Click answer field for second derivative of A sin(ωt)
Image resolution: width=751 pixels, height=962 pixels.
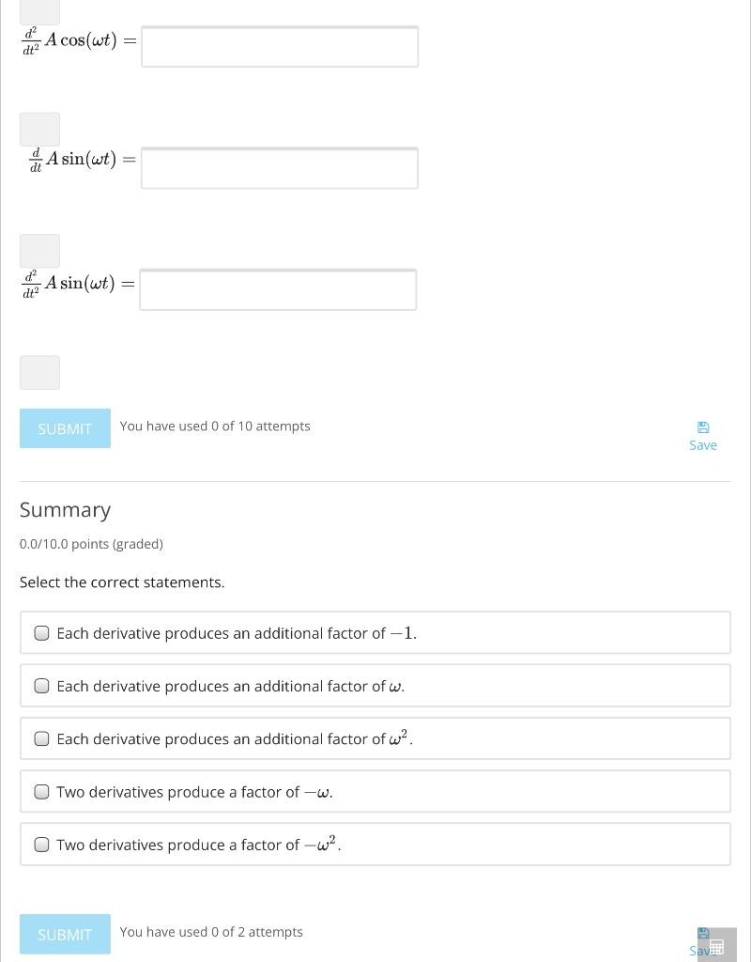tap(278, 289)
